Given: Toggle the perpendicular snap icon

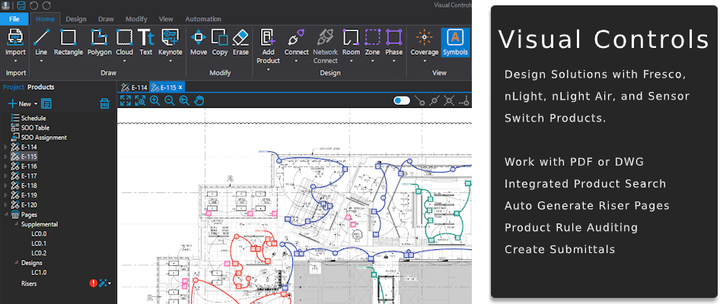Looking at the screenshot, I should click(x=464, y=100).
